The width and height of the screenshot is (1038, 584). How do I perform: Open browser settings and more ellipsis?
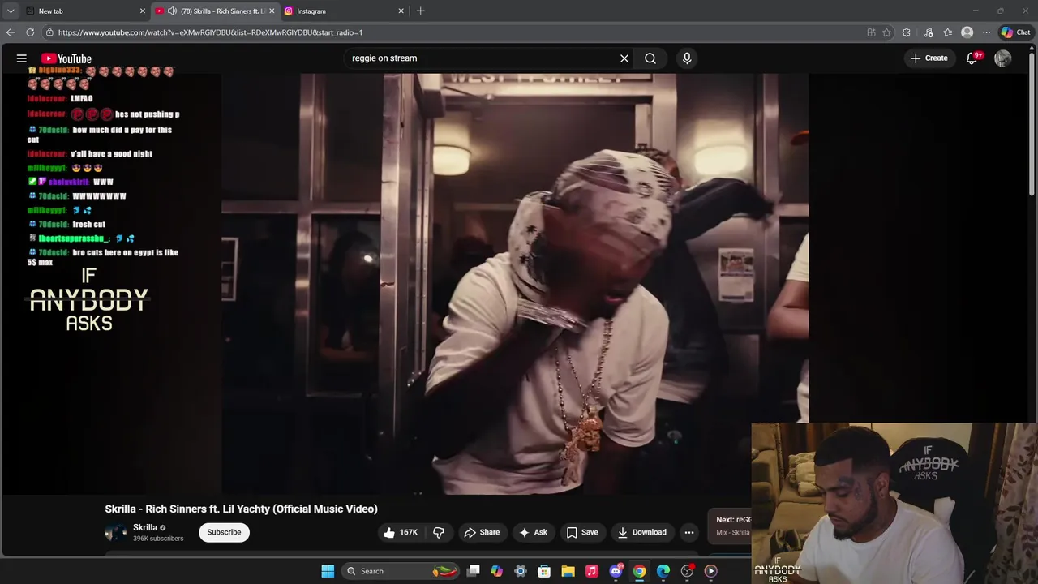click(986, 32)
